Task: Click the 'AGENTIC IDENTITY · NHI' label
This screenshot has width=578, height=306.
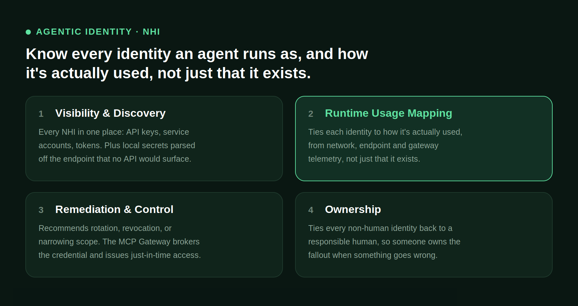Action: pos(98,32)
